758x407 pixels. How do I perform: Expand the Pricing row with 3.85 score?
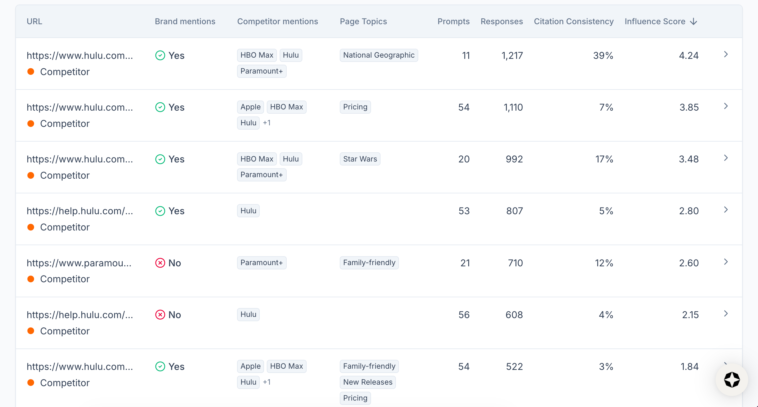pyautogui.click(x=725, y=106)
